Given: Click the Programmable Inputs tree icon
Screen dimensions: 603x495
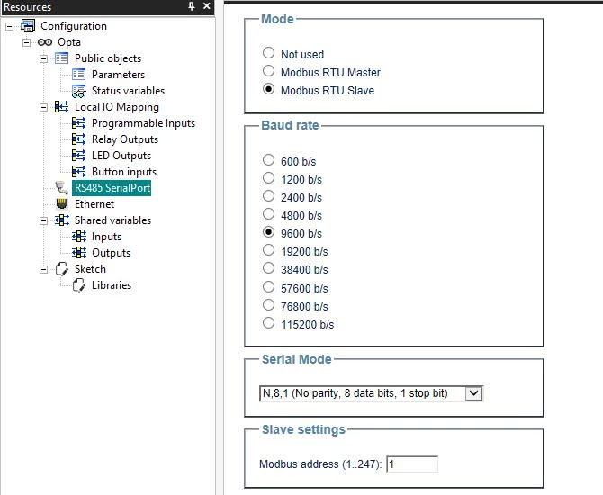Looking at the screenshot, I should click(x=78, y=123).
